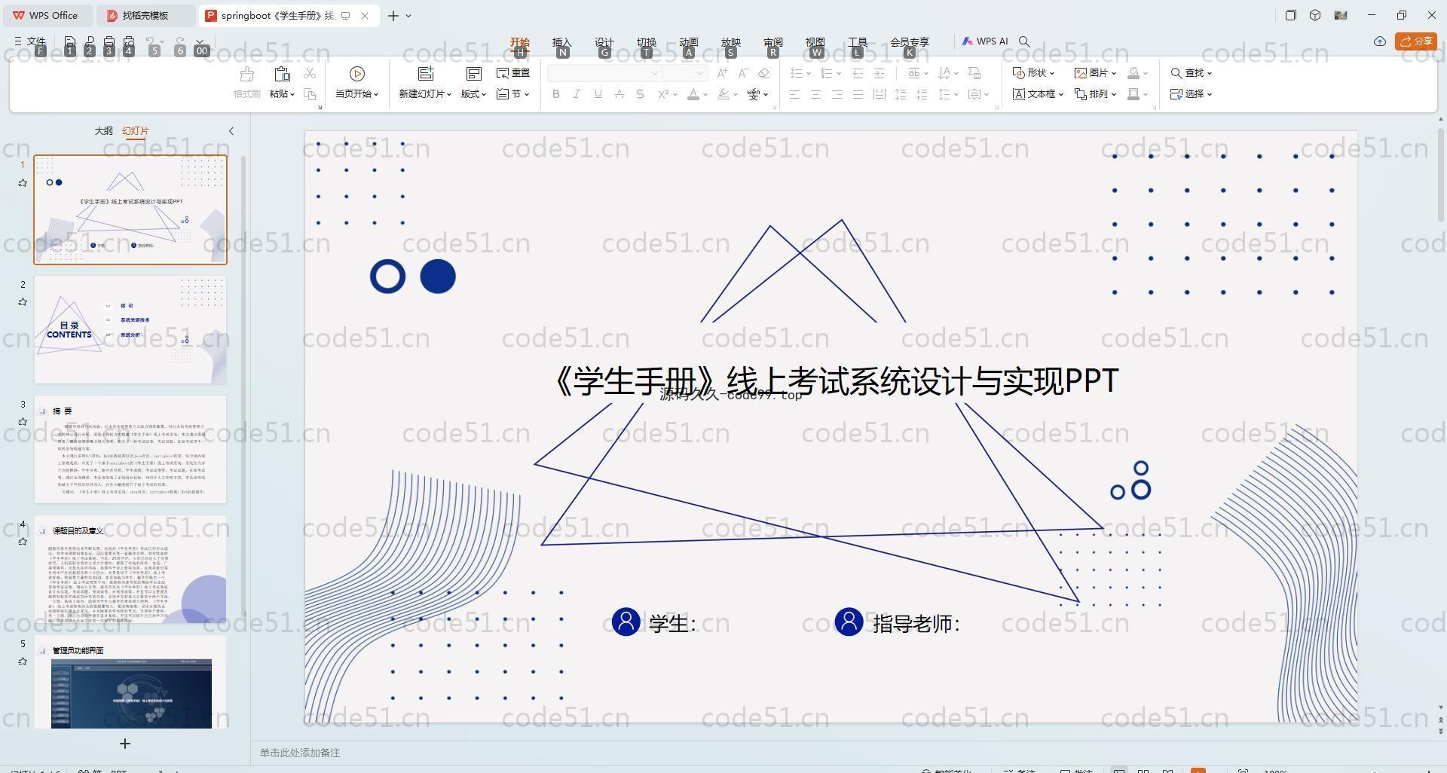Start slideshow from current slide play icon
The image size is (1447, 773).
(357, 73)
